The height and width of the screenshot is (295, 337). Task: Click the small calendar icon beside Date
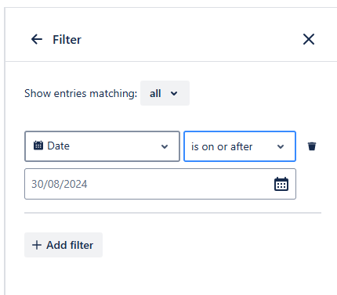pos(38,146)
